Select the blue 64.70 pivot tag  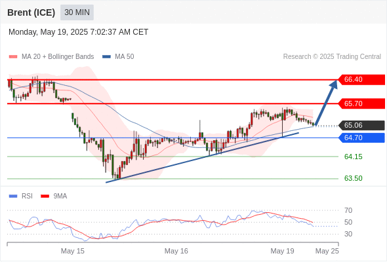click(361, 138)
